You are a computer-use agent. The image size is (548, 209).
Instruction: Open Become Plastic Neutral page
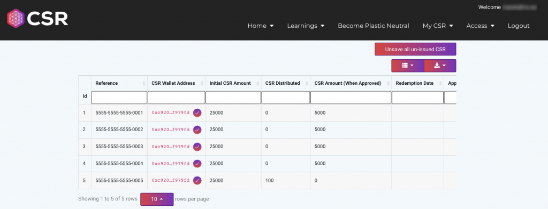(x=373, y=26)
